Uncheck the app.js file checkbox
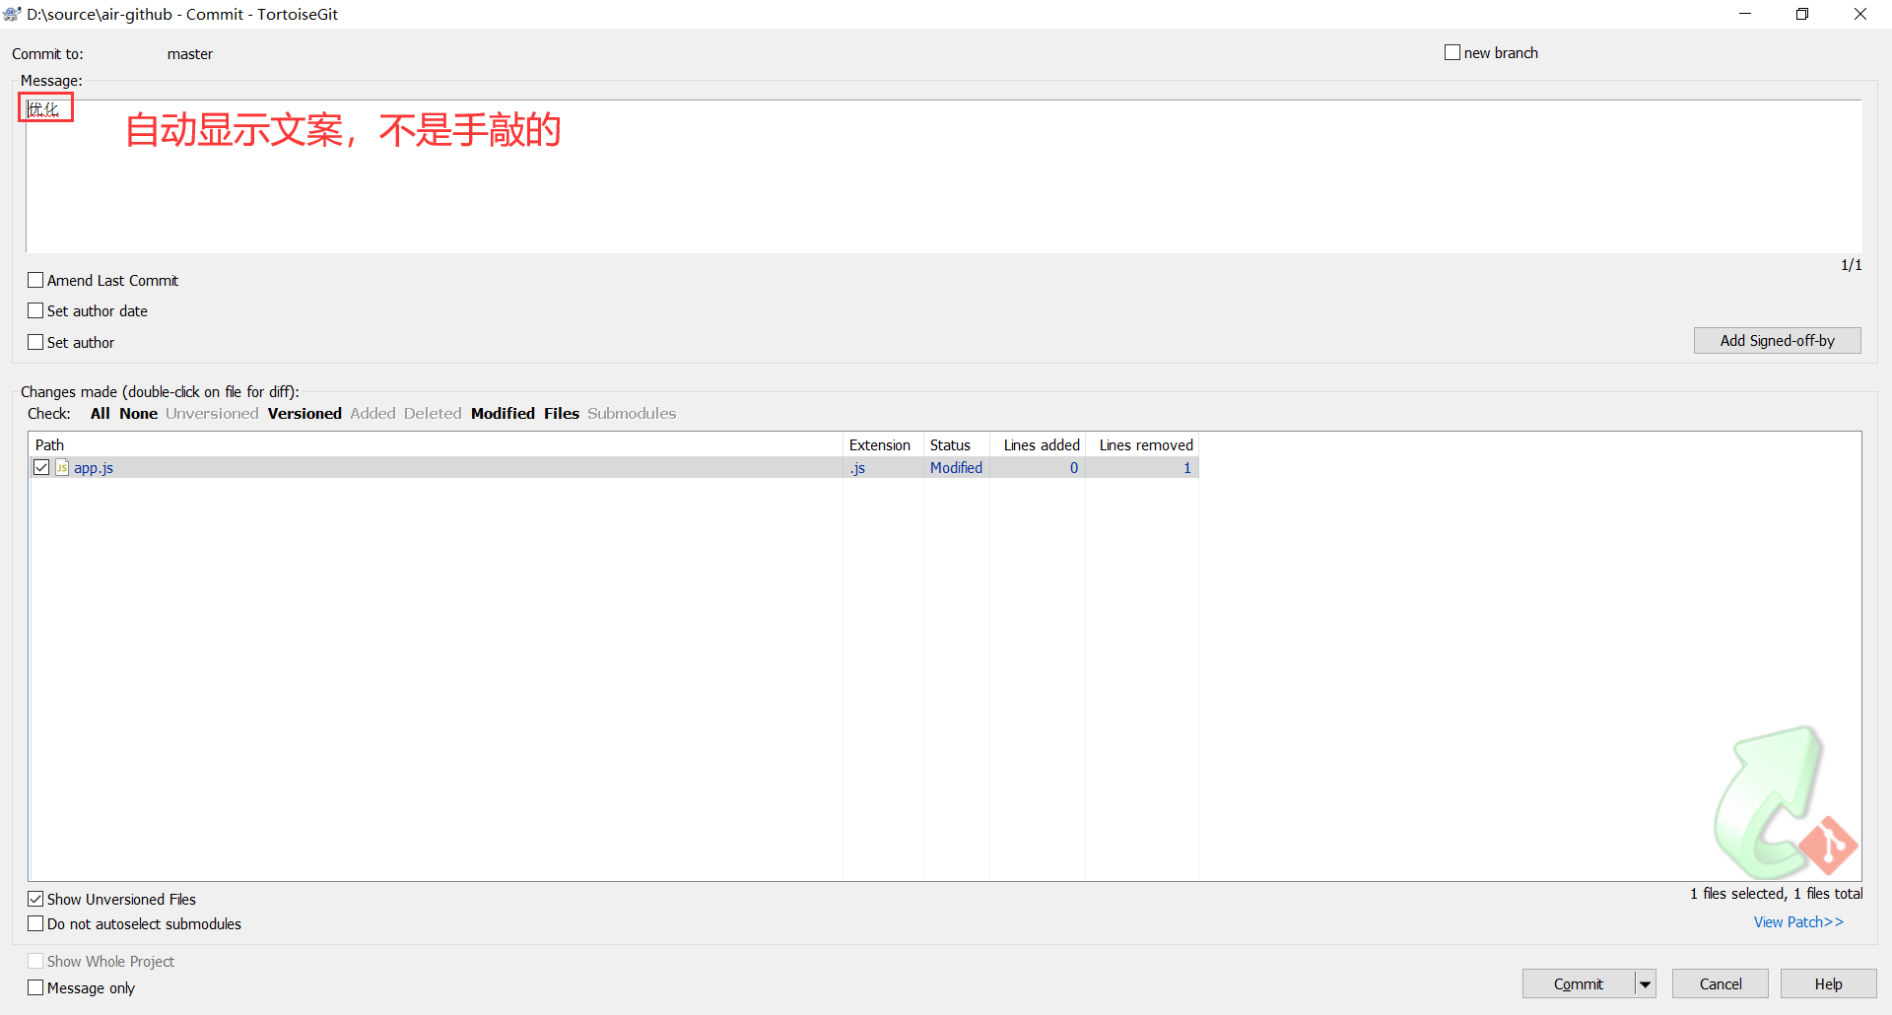Screen dimensions: 1892x1015 pos(41,467)
